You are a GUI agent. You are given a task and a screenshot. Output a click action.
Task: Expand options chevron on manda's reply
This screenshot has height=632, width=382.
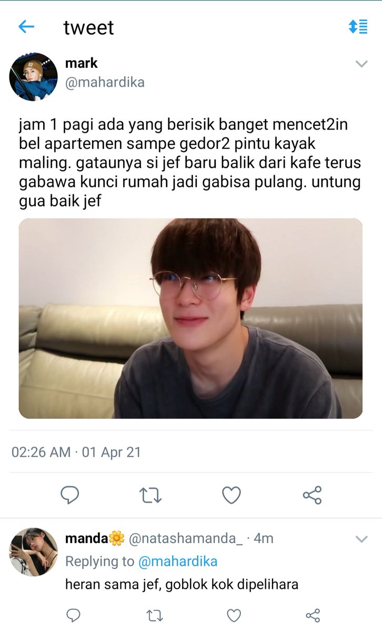click(x=361, y=539)
